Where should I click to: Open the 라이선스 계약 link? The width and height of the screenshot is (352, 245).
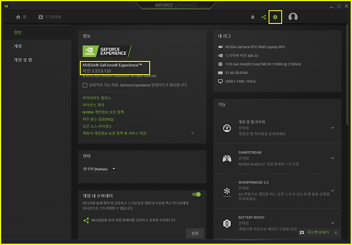click(x=93, y=105)
